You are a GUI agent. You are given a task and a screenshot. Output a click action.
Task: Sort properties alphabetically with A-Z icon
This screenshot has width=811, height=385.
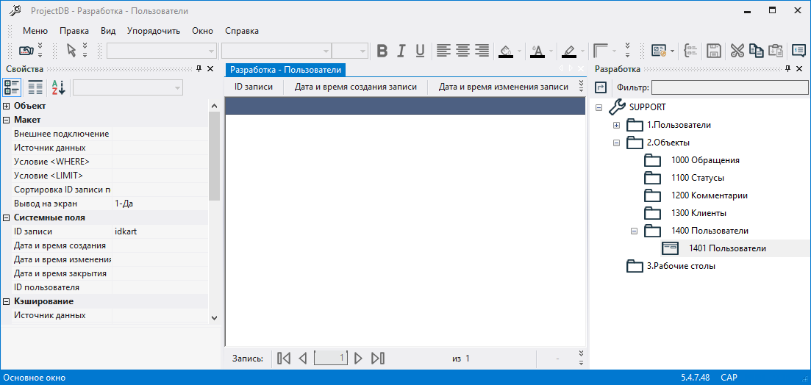(58, 88)
